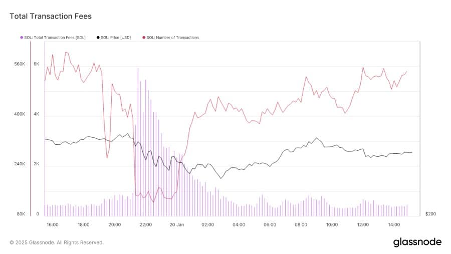
Task: Select the 20 Jan date axis label
Action: coord(177,224)
